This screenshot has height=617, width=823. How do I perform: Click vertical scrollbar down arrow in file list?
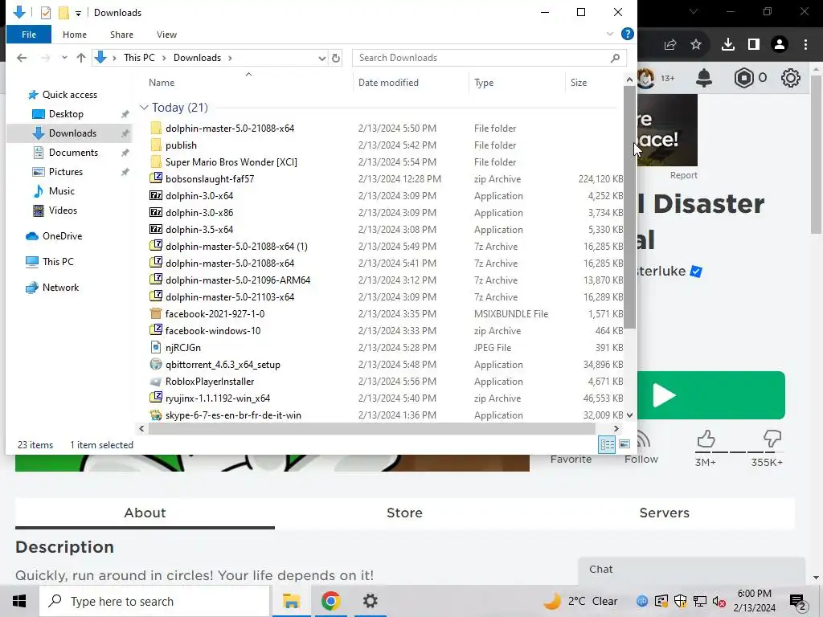click(x=630, y=415)
